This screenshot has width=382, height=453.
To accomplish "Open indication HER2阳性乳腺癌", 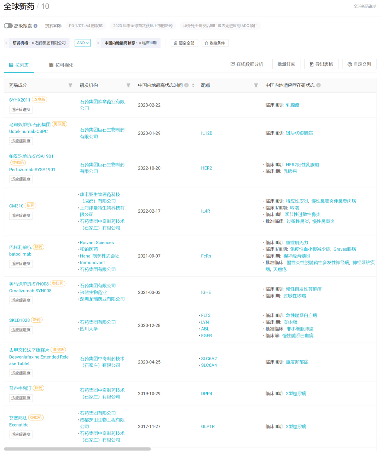I will pyautogui.click(x=302, y=165).
